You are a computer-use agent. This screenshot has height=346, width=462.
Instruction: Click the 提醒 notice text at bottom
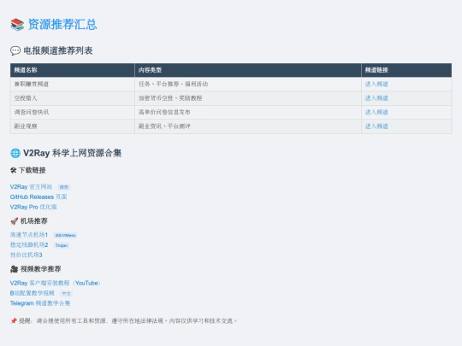[x=127, y=320]
